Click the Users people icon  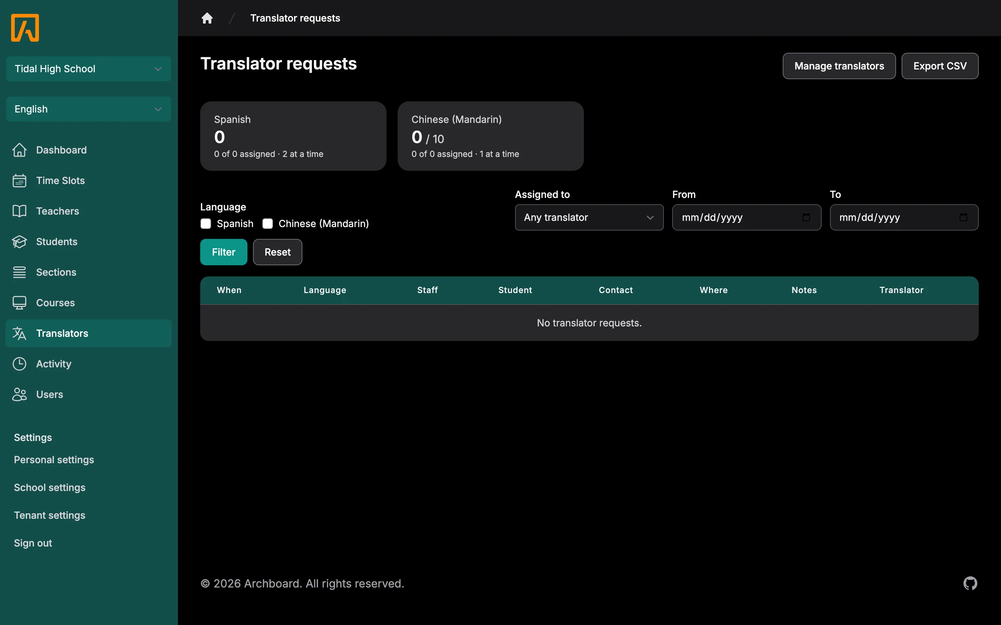19,395
